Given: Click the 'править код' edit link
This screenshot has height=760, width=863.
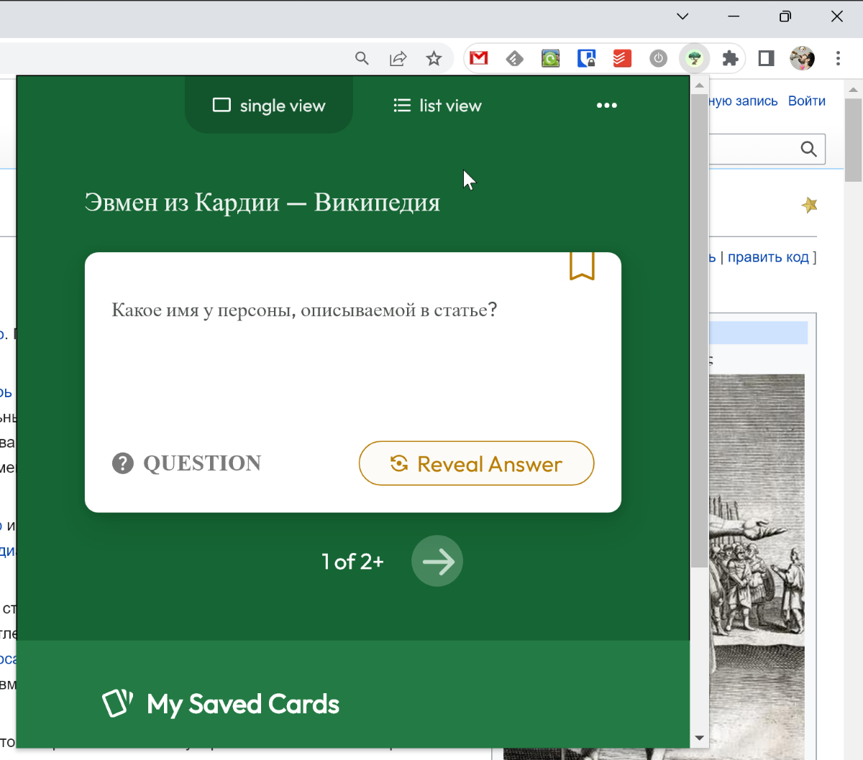Looking at the screenshot, I should click(x=768, y=257).
